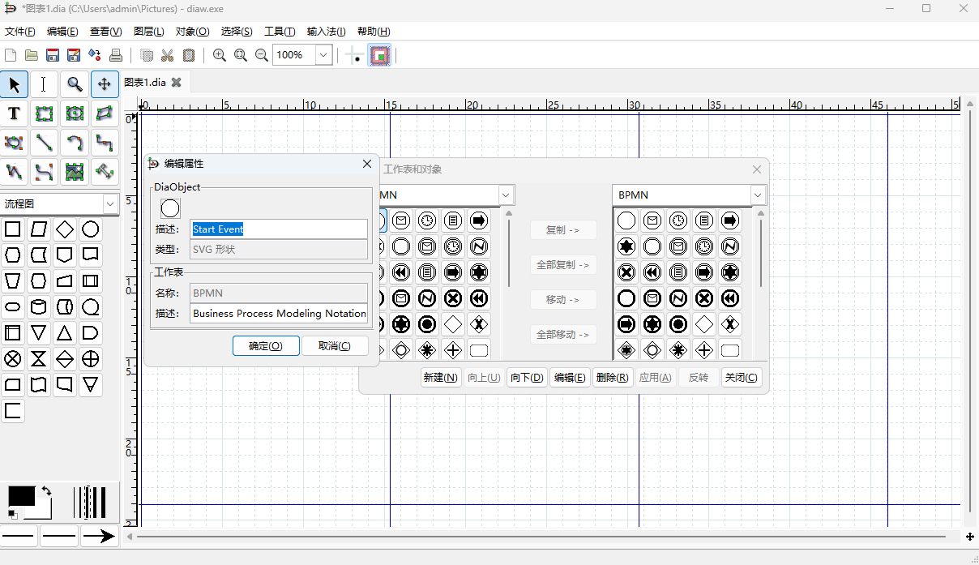Select the Polygon drawing tool

click(105, 113)
